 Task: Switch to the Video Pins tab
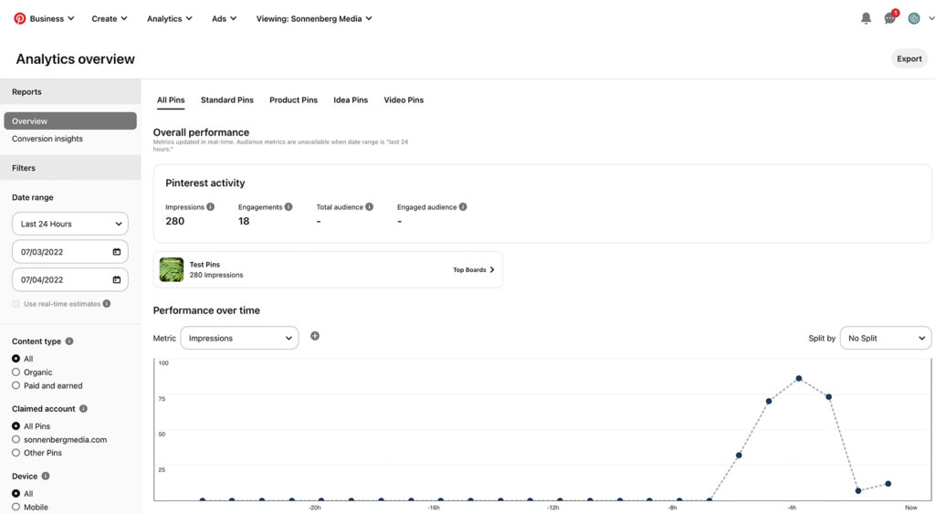click(x=404, y=100)
